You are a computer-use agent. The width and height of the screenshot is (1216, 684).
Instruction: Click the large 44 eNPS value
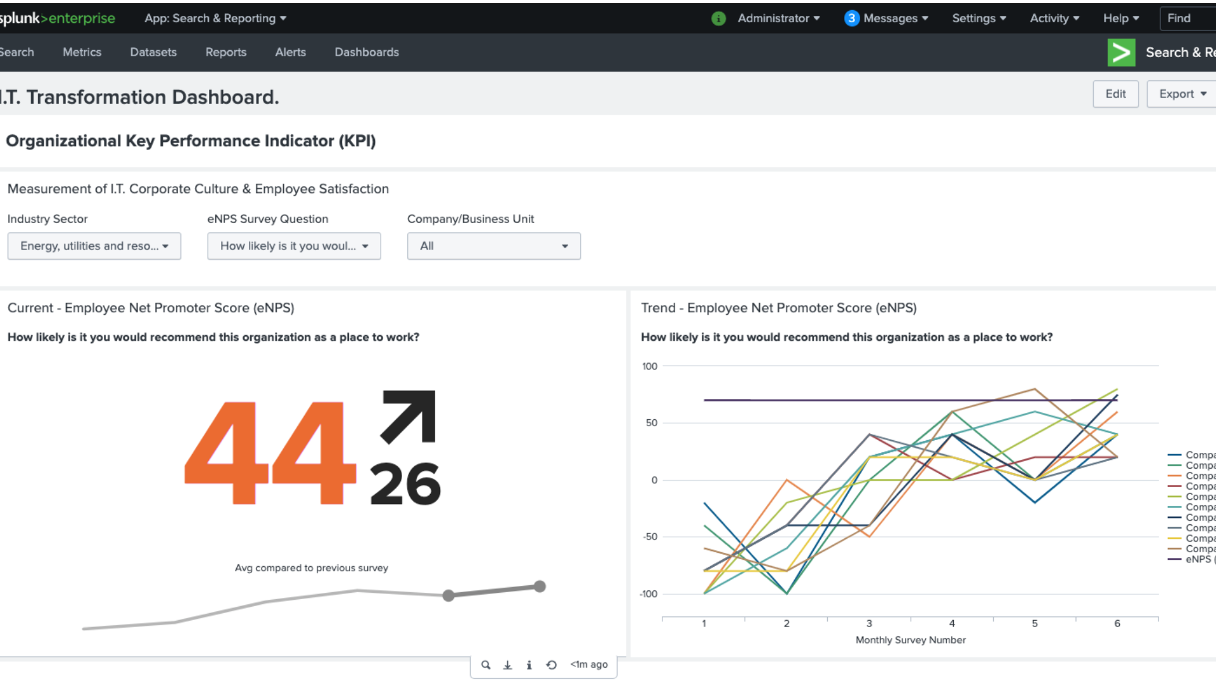[270, 453]
